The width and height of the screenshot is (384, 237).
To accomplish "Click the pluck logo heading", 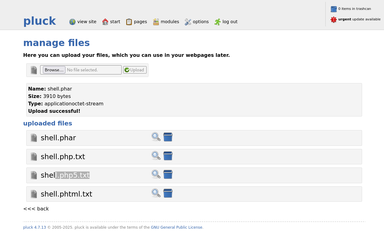I will tap(40, 21).
